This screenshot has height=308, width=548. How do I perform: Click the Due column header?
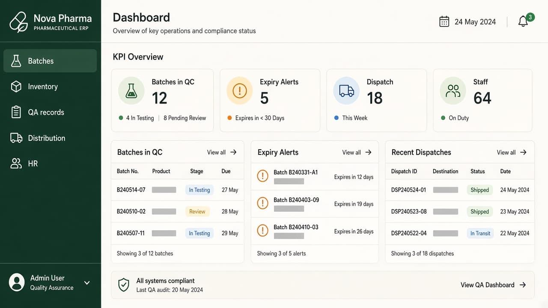[x=226, y=171]
